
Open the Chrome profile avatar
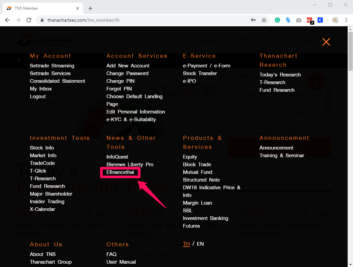tap(335, 20)
